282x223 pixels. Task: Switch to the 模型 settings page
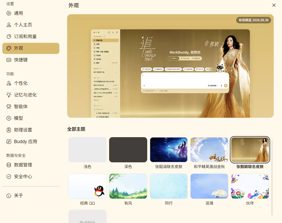coord(31,118)
